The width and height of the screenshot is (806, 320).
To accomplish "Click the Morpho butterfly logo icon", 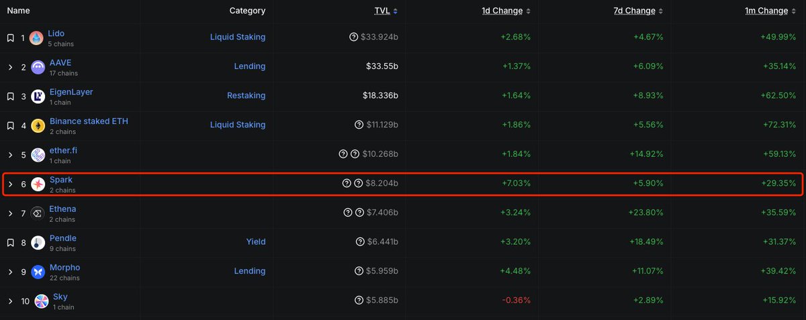I will click(x=37, y=272).
